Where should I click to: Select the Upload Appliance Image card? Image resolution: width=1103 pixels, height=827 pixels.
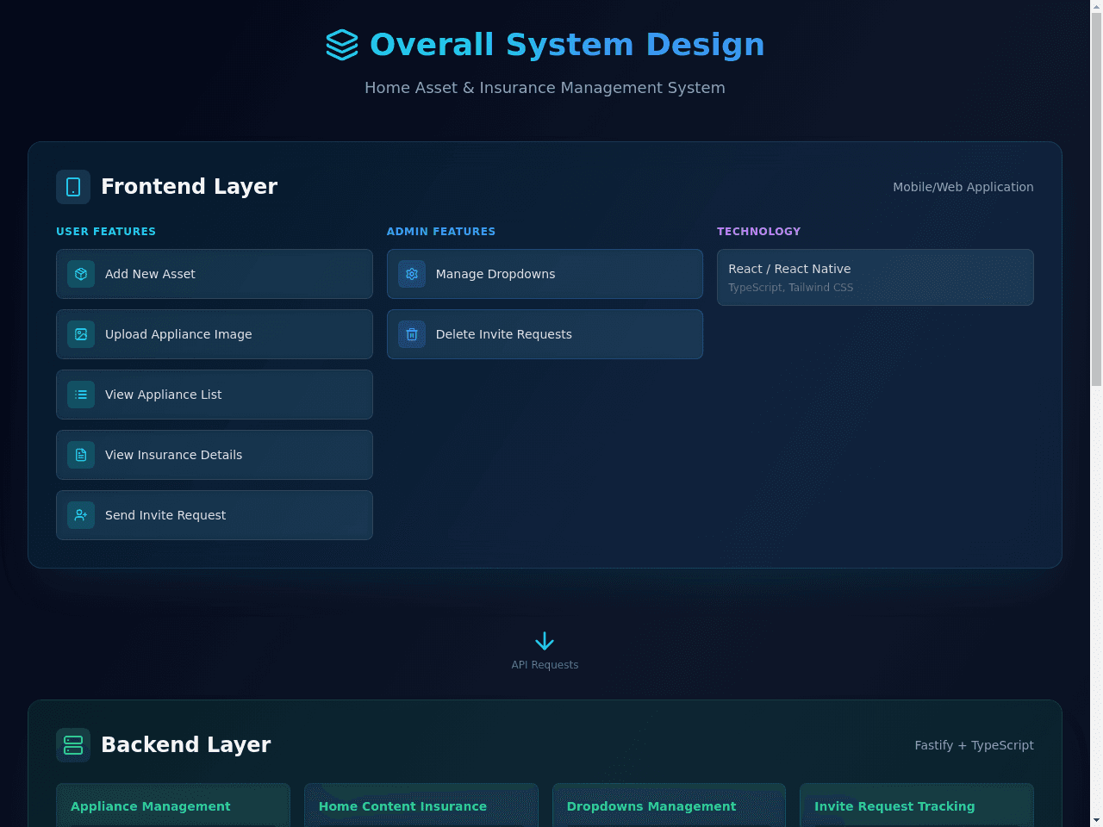[x=215, y=334]
